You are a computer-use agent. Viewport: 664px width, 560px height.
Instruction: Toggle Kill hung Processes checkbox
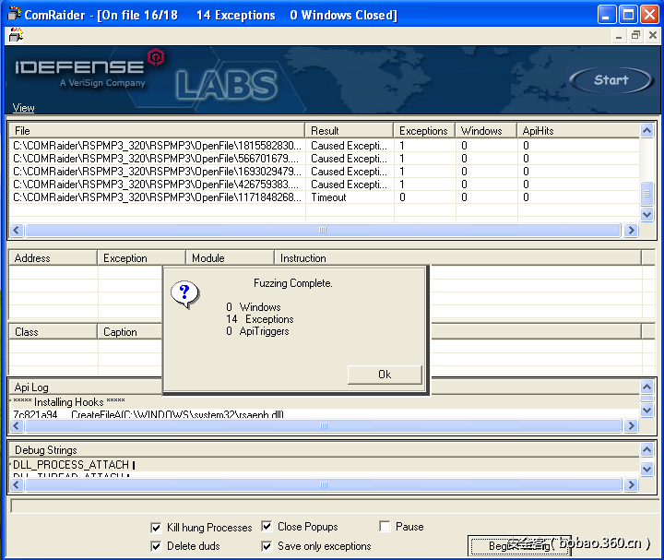(x=156, y=528)
